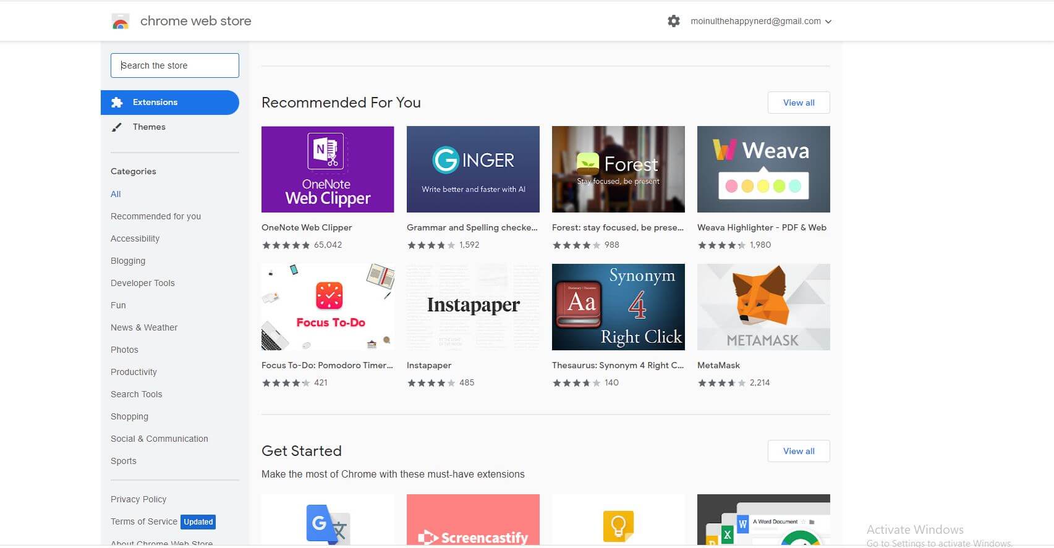Click OneNote Web Clipper star rating
This screenshot has width=1054, height=548.
point(286,245)
